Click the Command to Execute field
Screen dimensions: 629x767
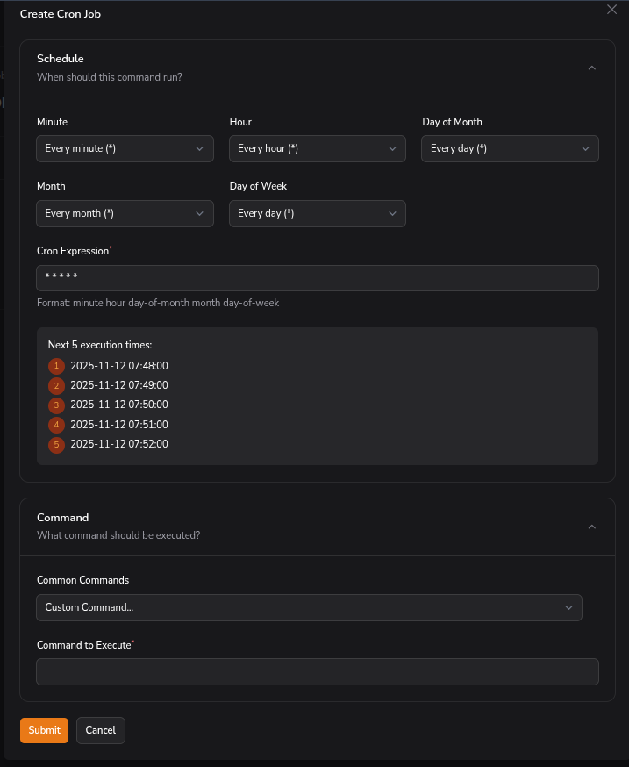(318, 672)
